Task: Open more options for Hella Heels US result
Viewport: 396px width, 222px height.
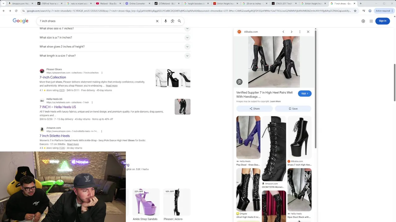Action: [92, 102]
